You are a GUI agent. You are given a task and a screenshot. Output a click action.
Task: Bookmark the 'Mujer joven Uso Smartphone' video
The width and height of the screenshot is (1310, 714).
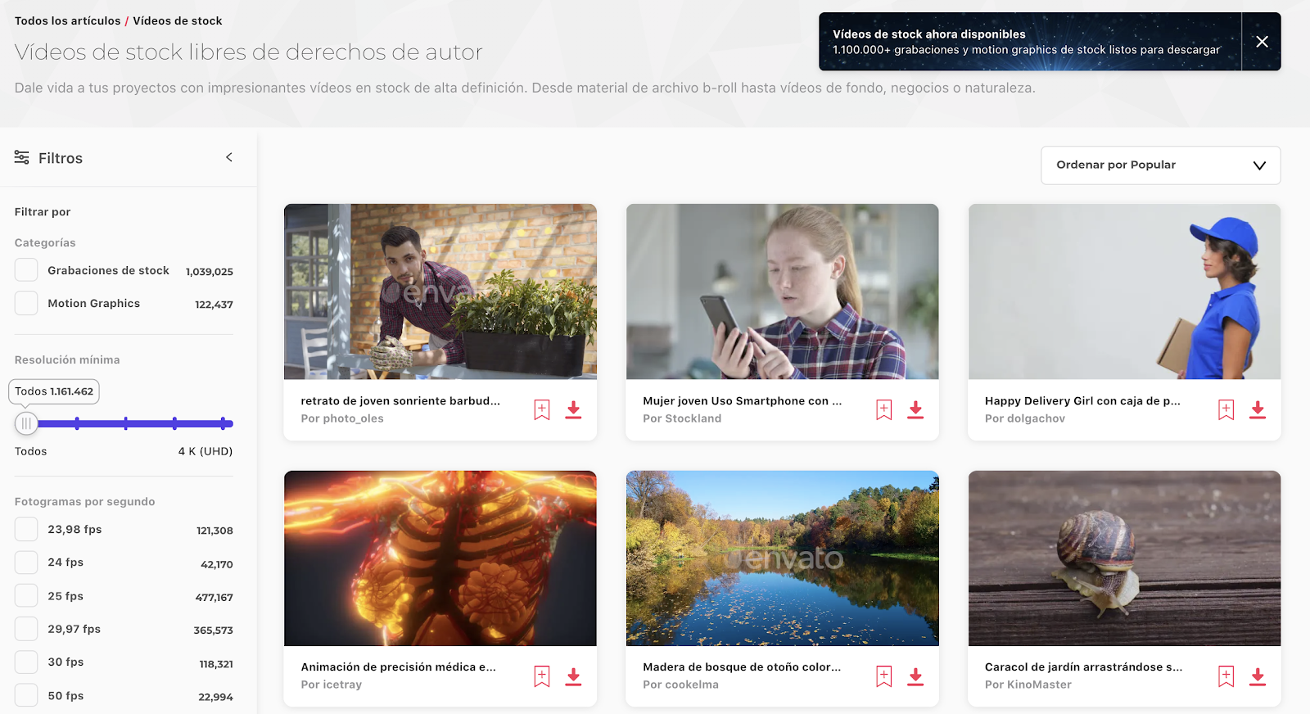884,409
